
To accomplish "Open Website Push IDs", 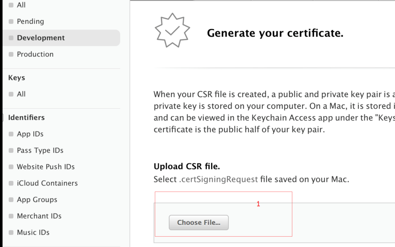I will [46, 167].
